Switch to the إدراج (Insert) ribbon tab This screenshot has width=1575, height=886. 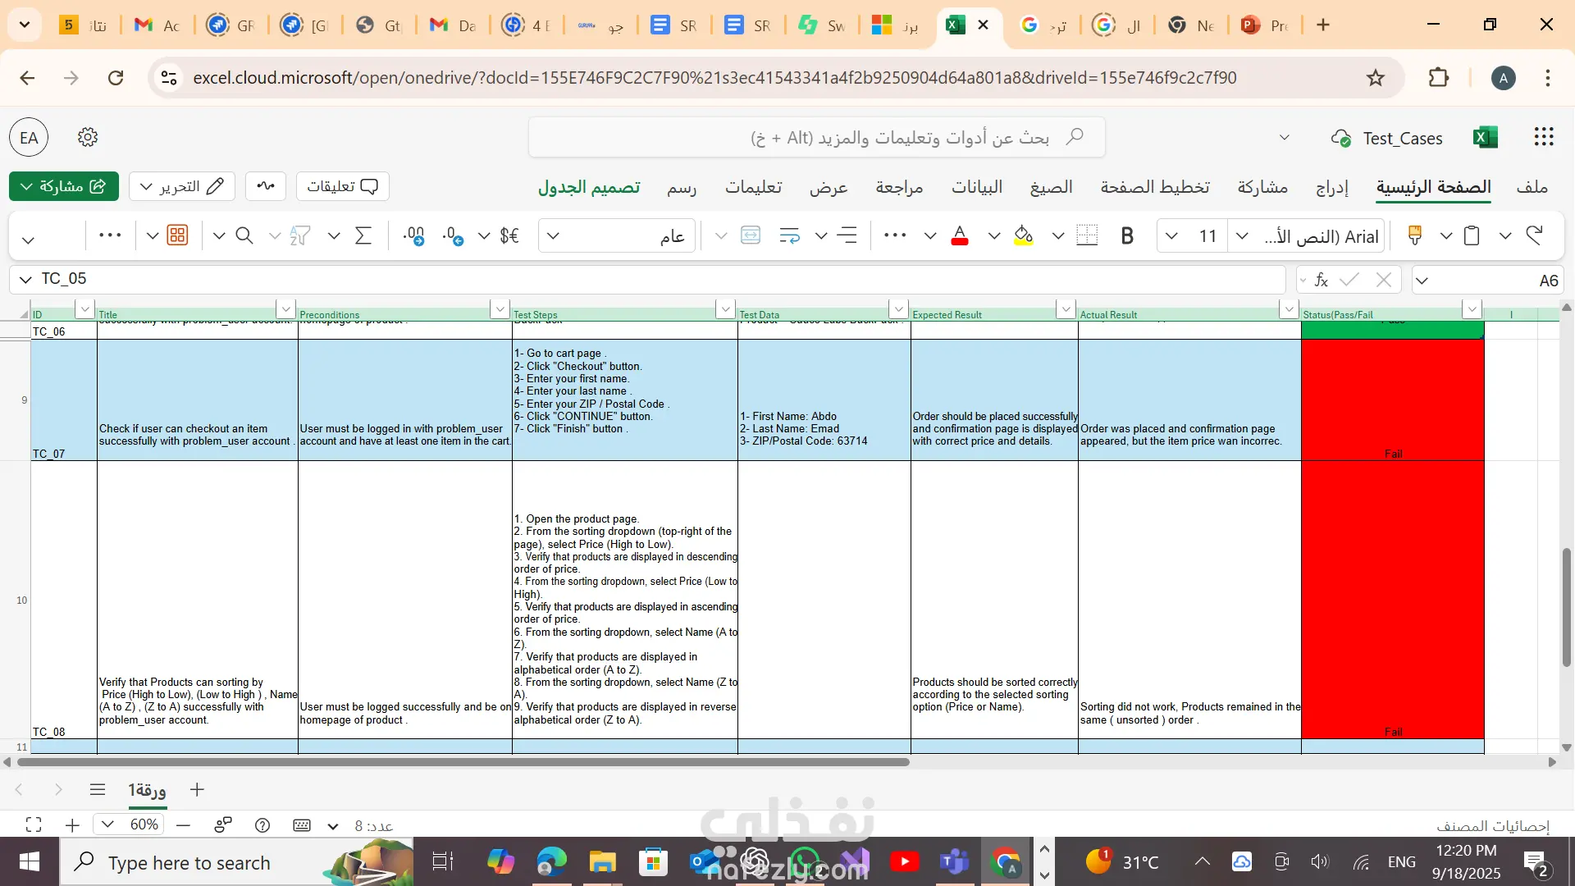(x=1331, y=187)
